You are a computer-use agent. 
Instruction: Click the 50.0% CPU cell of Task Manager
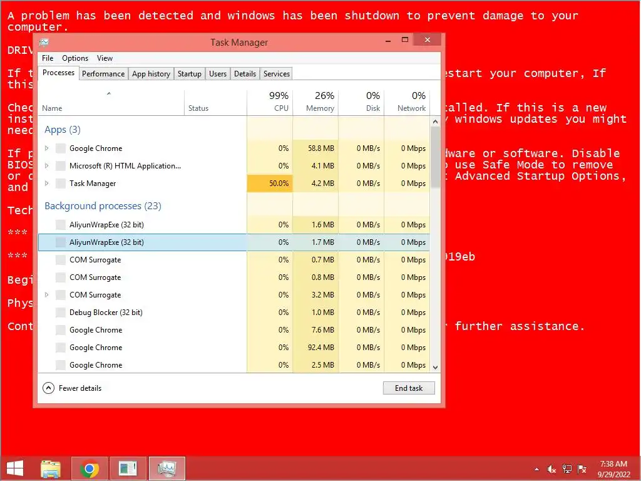270,184
